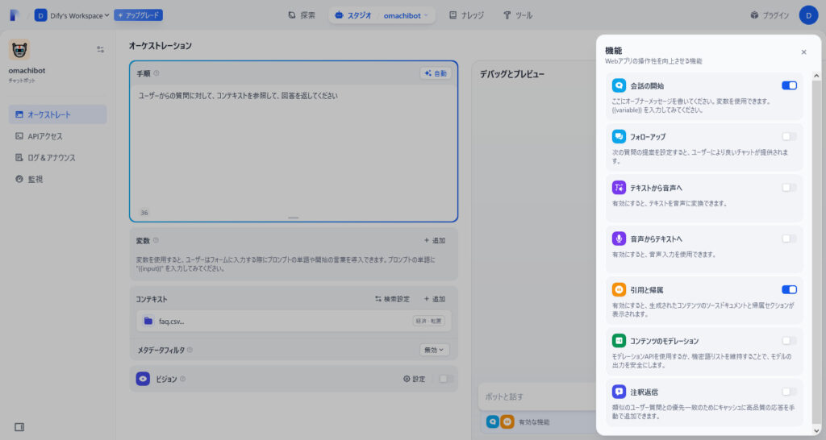Click the アップグレード button
The height and width of the screenshot is (440, 826).
click(x=139, y=15)
